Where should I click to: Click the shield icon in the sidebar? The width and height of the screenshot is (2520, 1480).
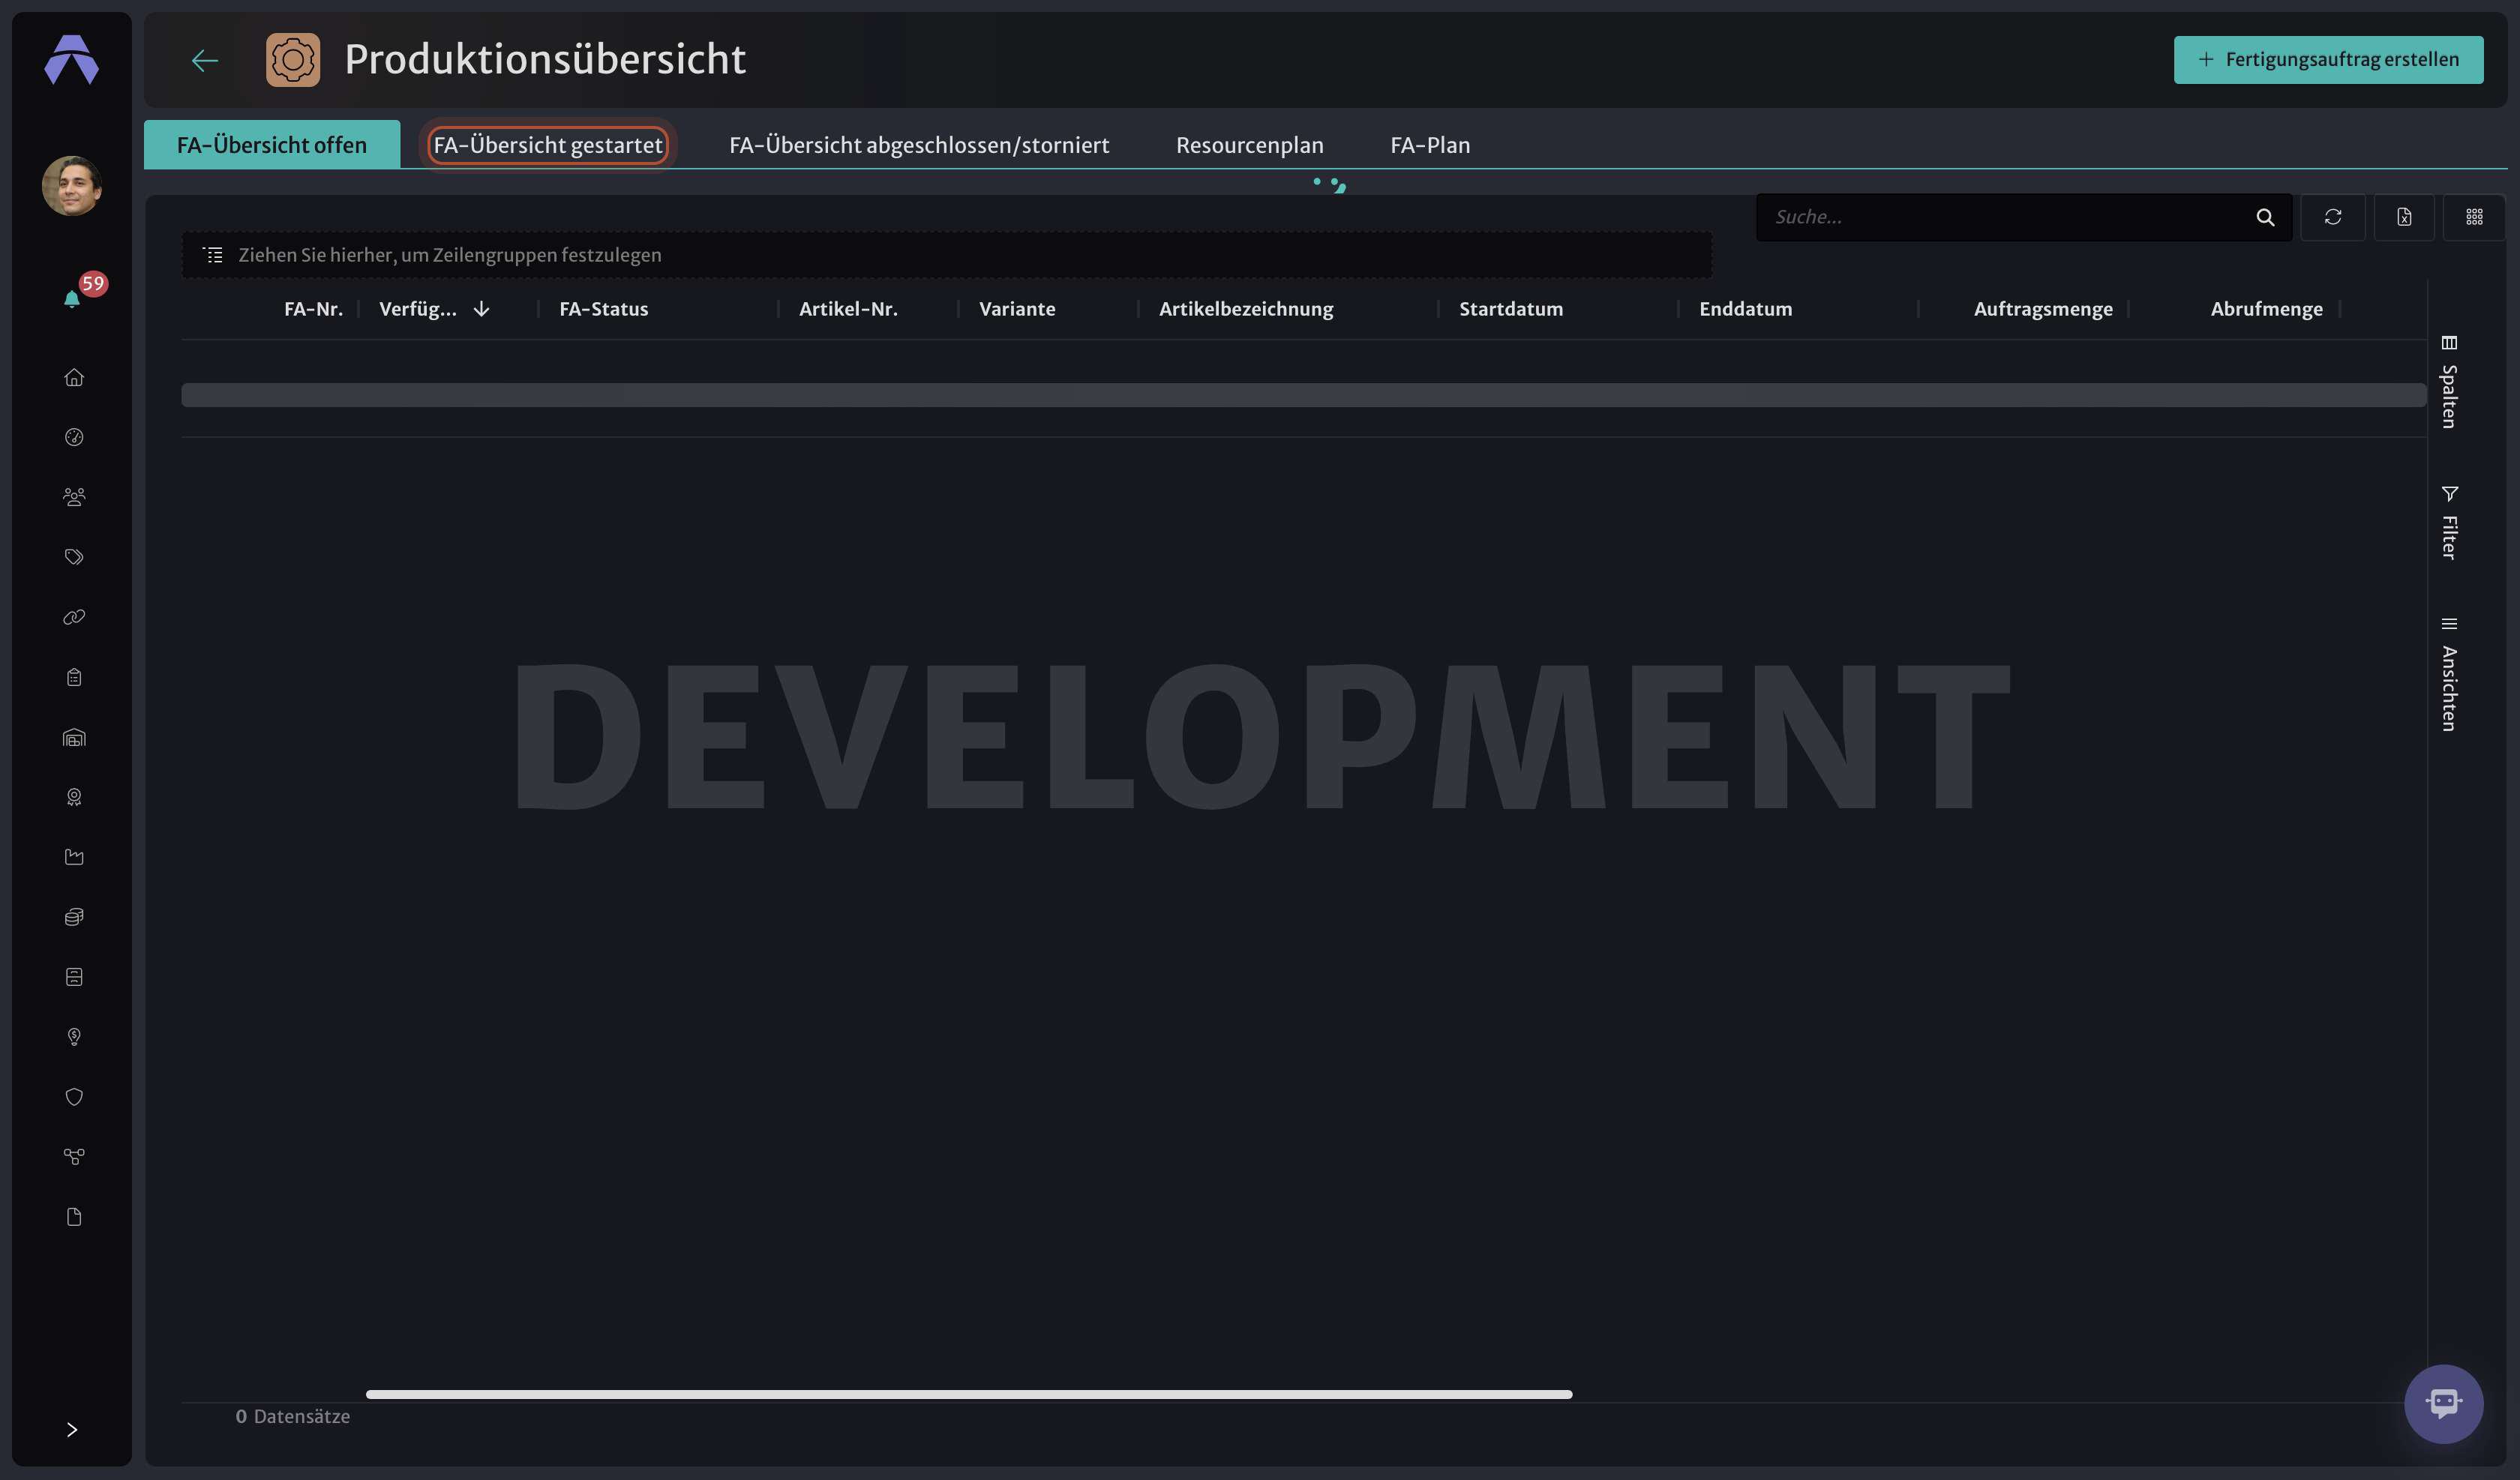pyautogui.click(x=74, y=1097)
